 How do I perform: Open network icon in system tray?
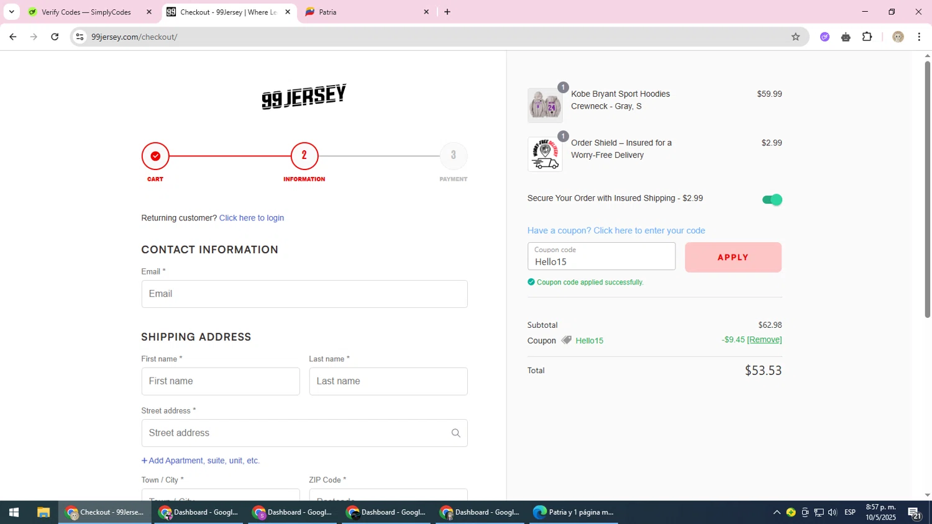(x=819, y=512)
